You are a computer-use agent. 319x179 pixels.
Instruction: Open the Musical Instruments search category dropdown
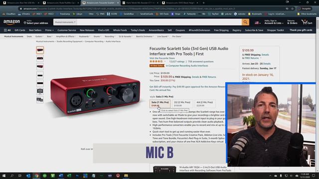[x=65, y=22]
